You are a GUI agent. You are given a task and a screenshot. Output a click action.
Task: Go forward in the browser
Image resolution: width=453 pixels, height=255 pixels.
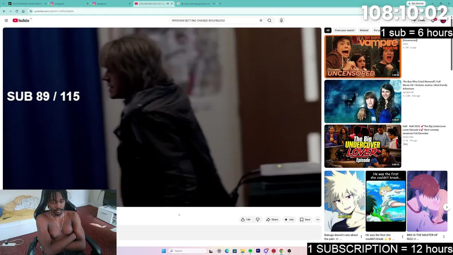tap(10, 11)
